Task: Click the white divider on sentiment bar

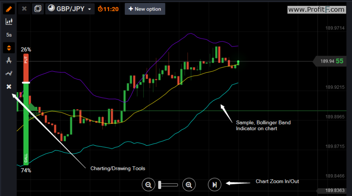Action: click(26, 83)
